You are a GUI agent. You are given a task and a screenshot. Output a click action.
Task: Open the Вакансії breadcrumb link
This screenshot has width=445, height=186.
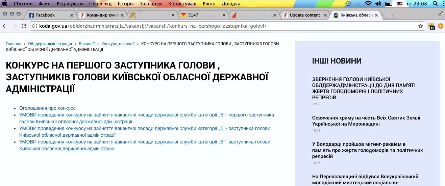pyautogui.click(x=87, y=44)
